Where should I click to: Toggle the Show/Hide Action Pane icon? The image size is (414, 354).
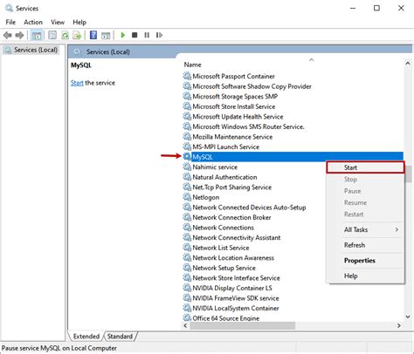click(106, 36)
